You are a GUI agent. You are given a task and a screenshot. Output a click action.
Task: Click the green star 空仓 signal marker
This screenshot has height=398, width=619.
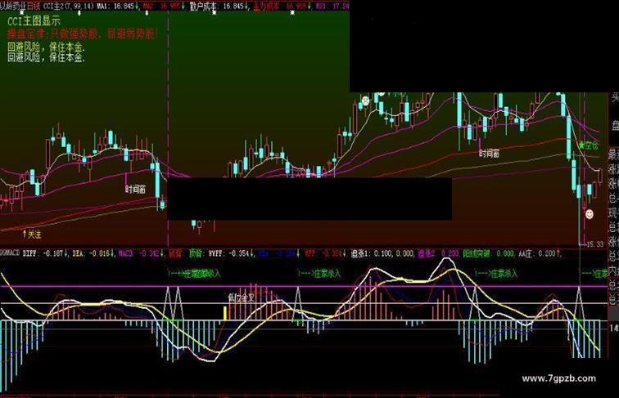coord(588,145)
